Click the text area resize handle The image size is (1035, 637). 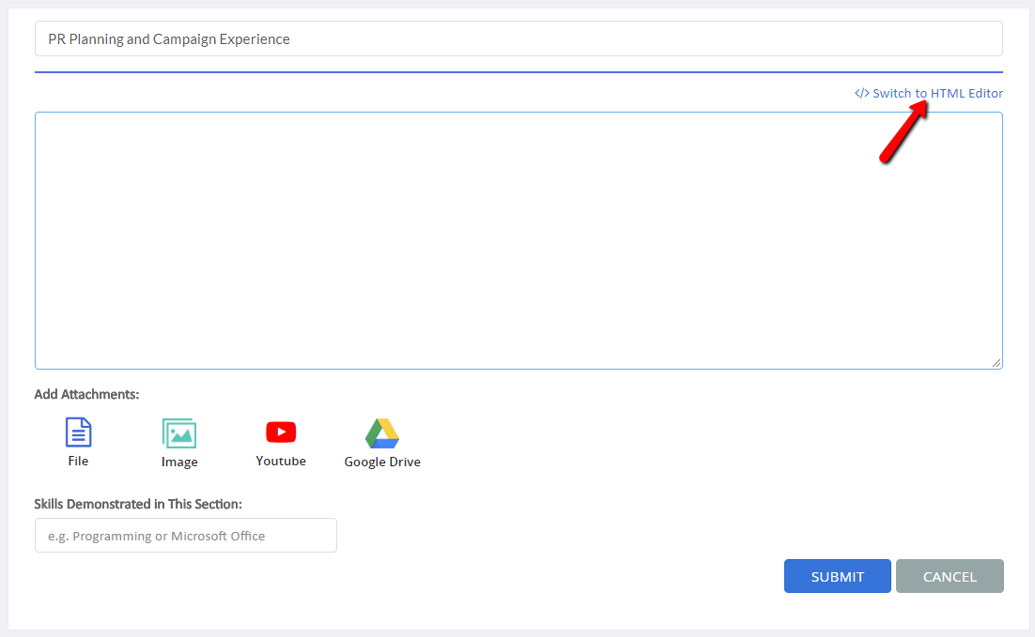[x=996, y=363]
